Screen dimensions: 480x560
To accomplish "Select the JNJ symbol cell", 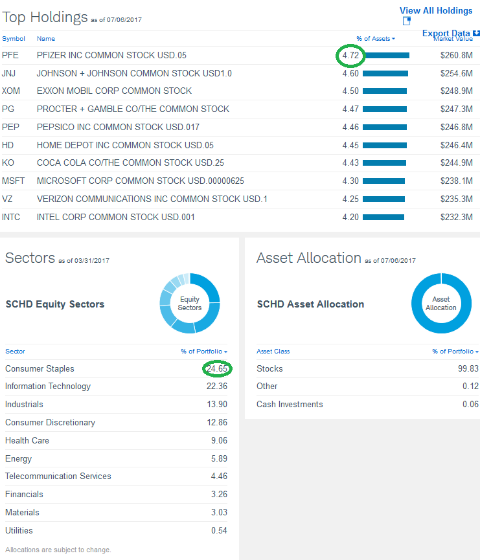I will coord(9,74).
